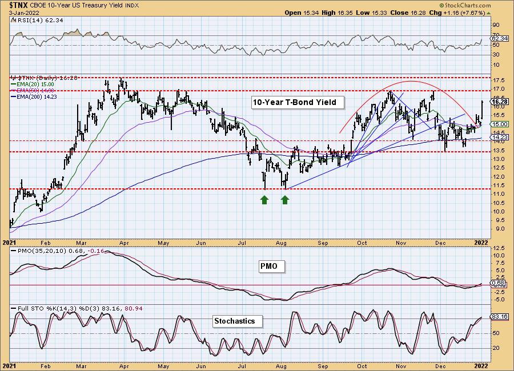This screenshot has height=371, width=514.
Task: Click the Jul label under the stochastics panel
Action: pyautogui.click(x=242, y=366)
